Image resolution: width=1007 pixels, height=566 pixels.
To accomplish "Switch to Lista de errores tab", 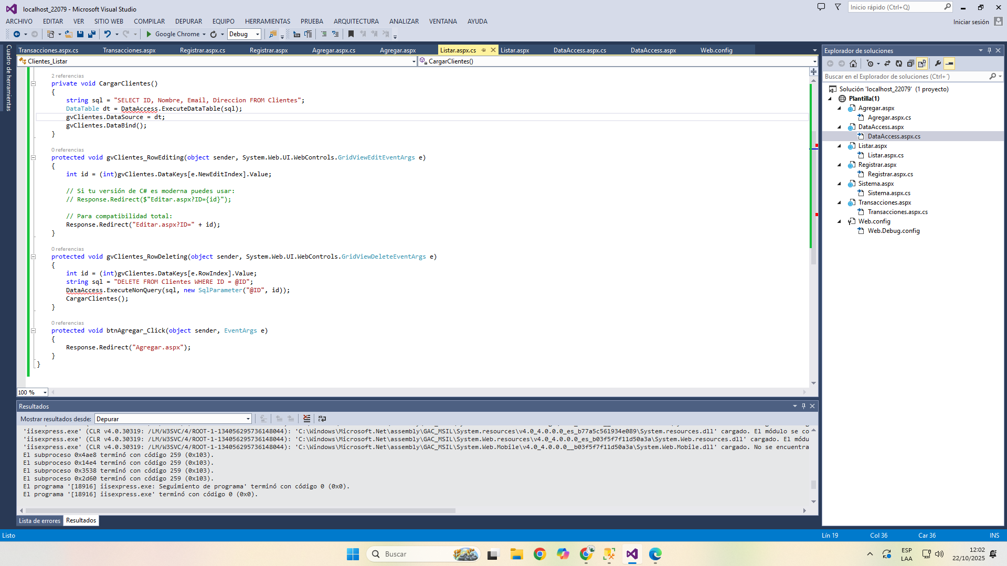I will [40, 521].
